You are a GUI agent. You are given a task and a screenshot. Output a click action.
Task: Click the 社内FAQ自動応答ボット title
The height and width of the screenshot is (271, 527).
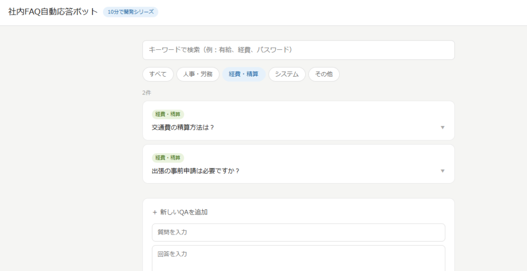tap(53, 12)
